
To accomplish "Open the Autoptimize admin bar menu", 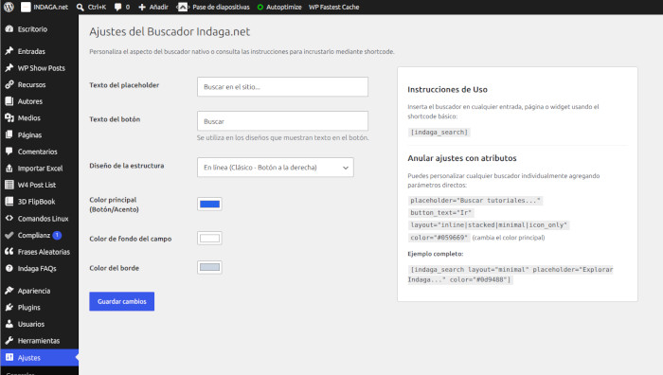I will coord(279,8).
